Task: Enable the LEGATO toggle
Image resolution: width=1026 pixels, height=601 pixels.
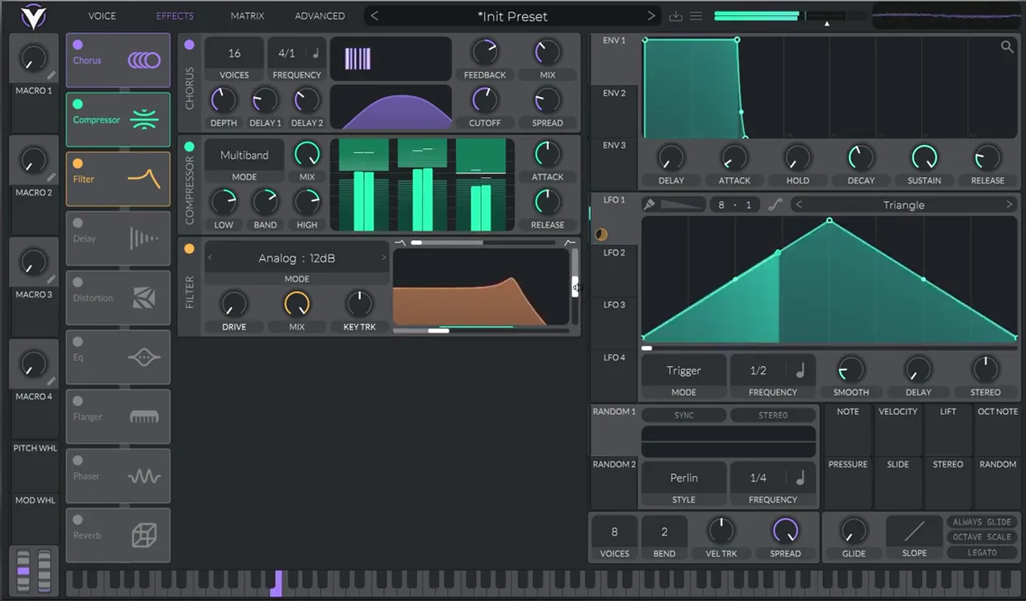Action: click(982, 552)
